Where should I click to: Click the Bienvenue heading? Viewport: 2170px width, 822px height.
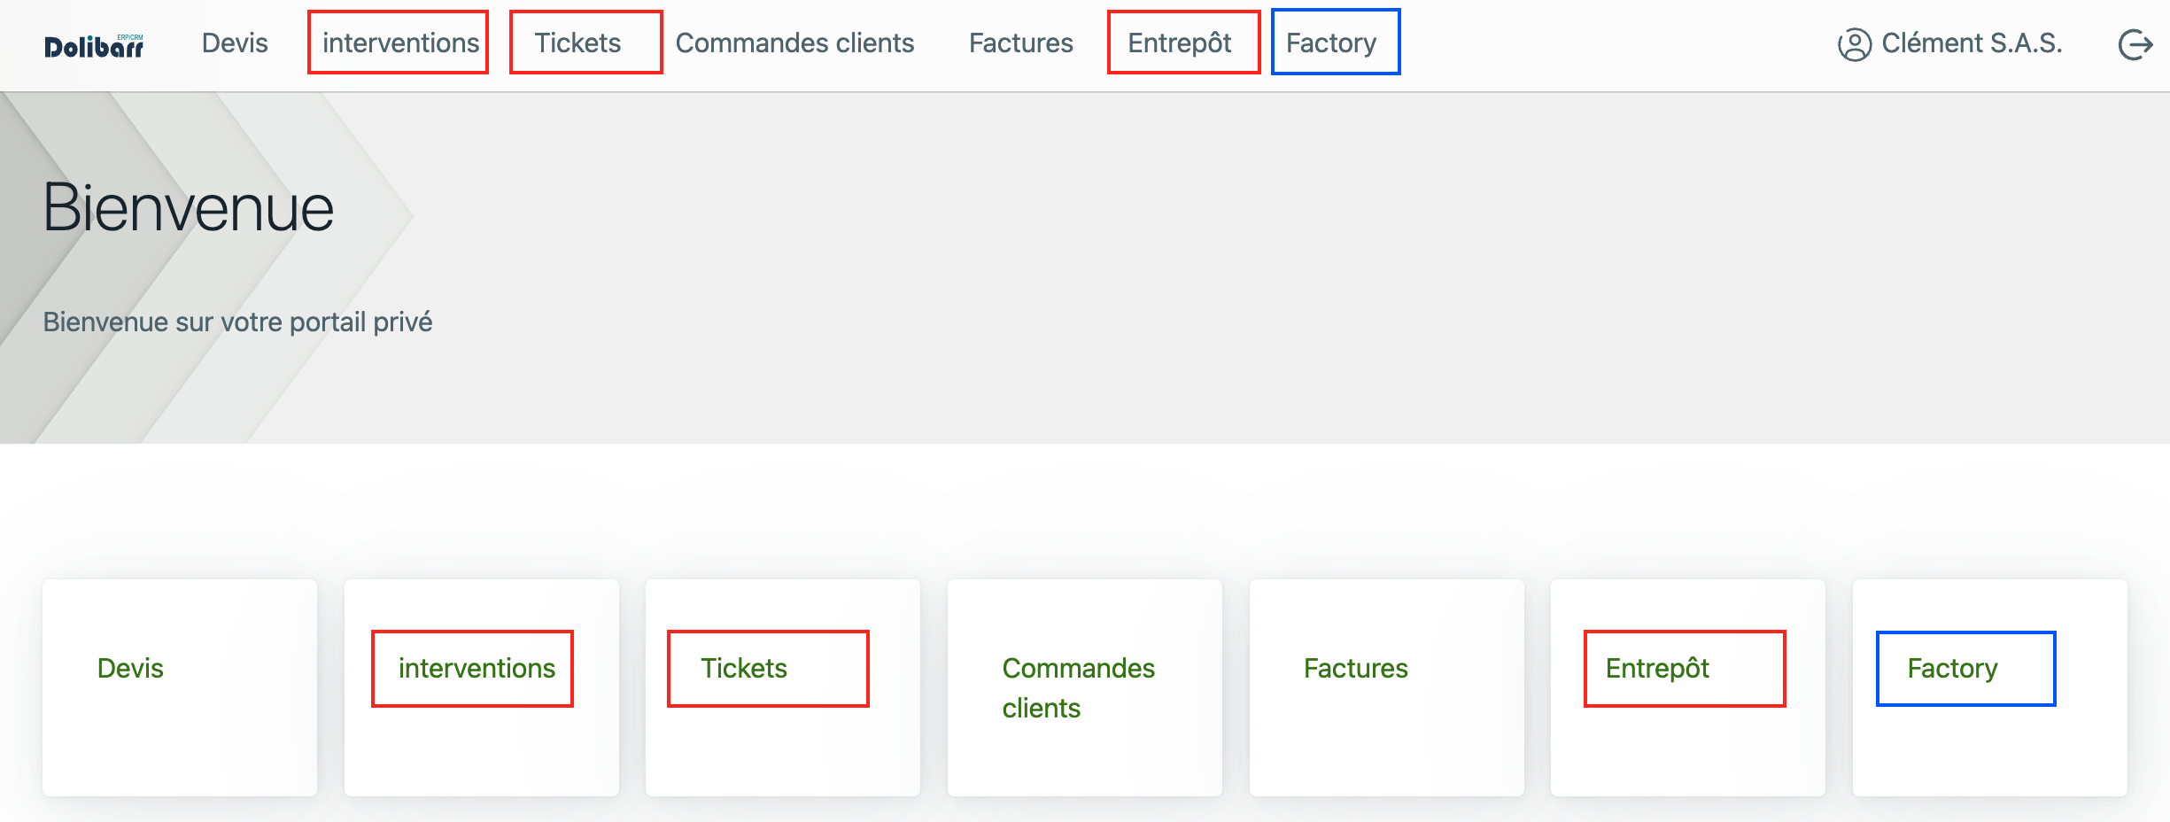point(189,208)
